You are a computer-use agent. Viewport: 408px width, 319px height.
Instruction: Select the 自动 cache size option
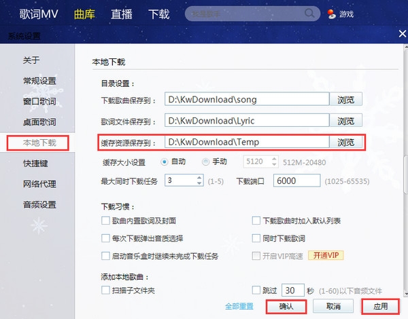click(x=165, y=162)
